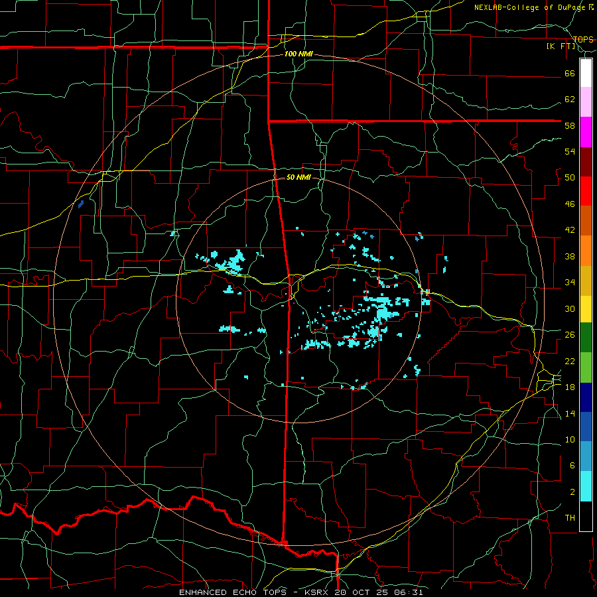Click the cyan swatch near 2
The image size is (597, 597).
(586, 486)
